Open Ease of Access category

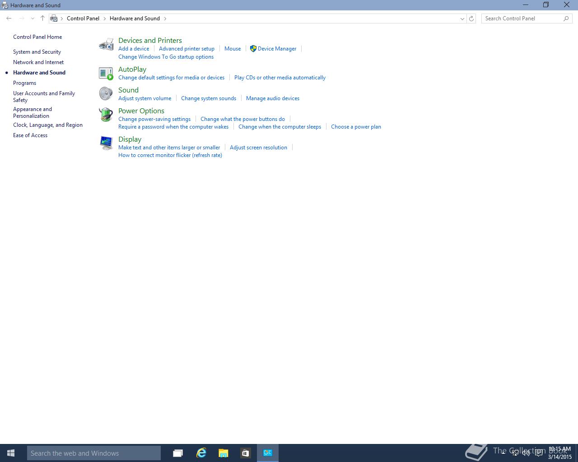point(30,135)
